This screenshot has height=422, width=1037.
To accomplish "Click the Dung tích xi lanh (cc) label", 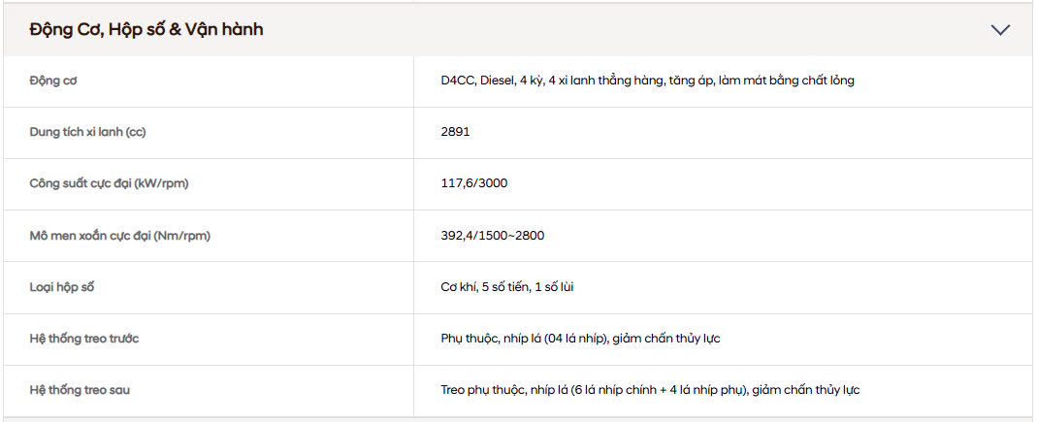I will pyautogui.click(x=87, y=132).
